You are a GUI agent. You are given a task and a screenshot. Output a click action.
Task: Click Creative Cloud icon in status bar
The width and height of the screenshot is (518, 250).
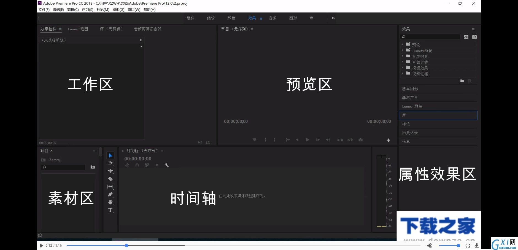coord(40,235)
